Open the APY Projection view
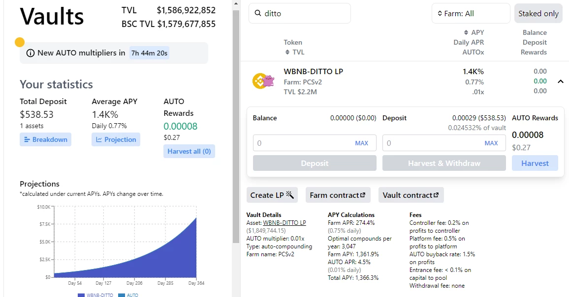The image size is (569, 297). click(116, 139)
